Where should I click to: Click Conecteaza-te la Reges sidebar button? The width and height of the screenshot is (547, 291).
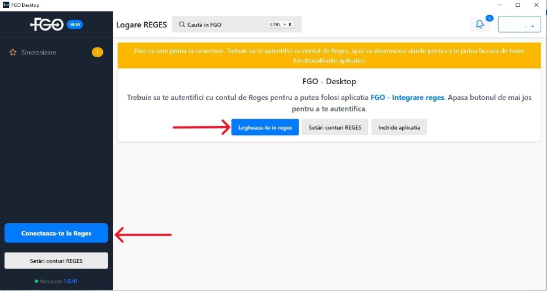tap(56, 233)
